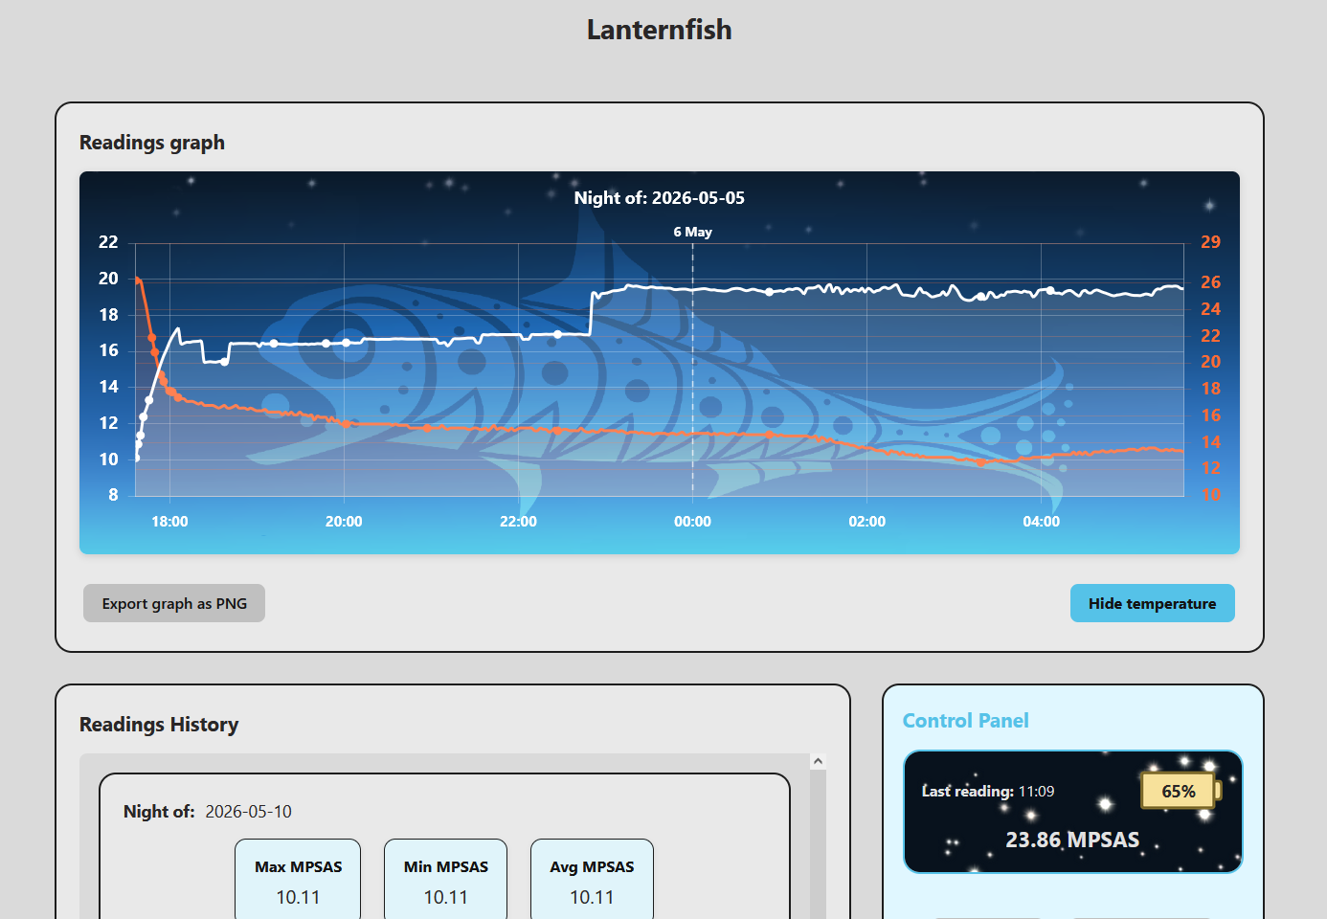Screen dimensions: 1327x919
Task: Click the Night of 2026-05-10 date
Action: (248, 812)
